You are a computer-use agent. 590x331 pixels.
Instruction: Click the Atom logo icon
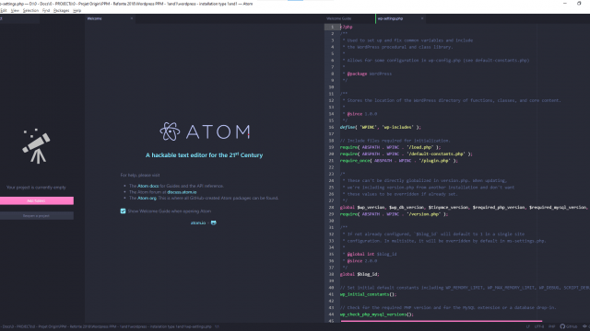tap(170, 131)
